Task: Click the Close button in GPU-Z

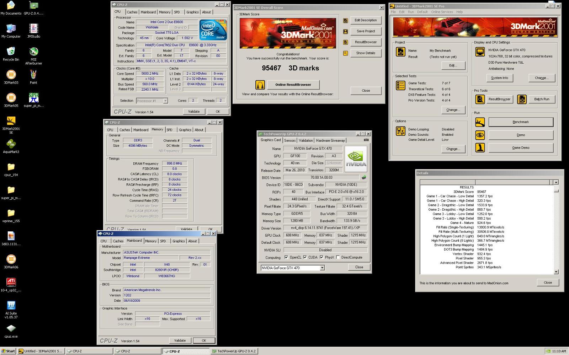Action: [x=359, y=267]
